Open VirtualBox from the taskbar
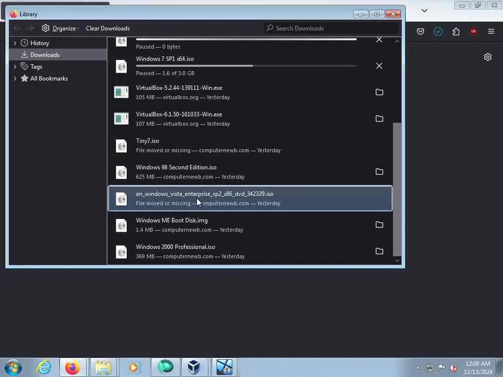 (194, 367)
